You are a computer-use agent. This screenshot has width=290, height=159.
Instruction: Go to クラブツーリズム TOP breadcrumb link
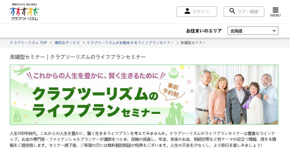coord(28,43)
